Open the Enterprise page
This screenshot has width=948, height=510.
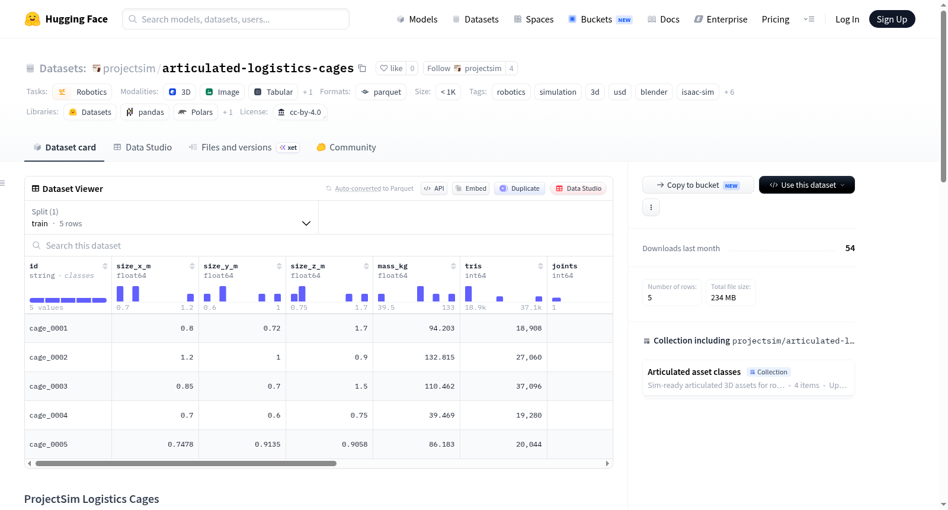tap(720, 19)
